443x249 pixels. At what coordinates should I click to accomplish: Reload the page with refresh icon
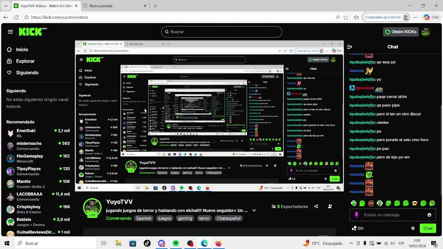point(16,17)
